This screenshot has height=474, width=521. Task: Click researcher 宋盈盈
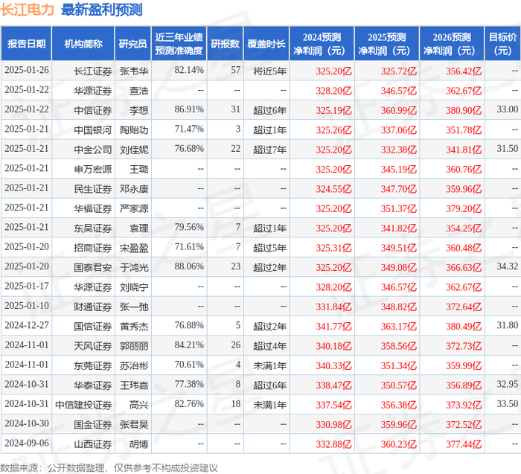134,248
